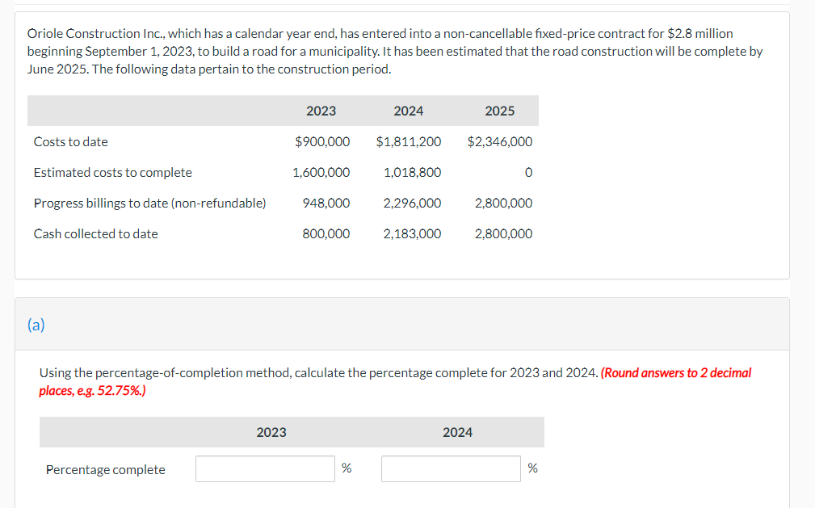Click the 1,600,000 estimated cost value
The image size is (815, 508).
[322, 172]
